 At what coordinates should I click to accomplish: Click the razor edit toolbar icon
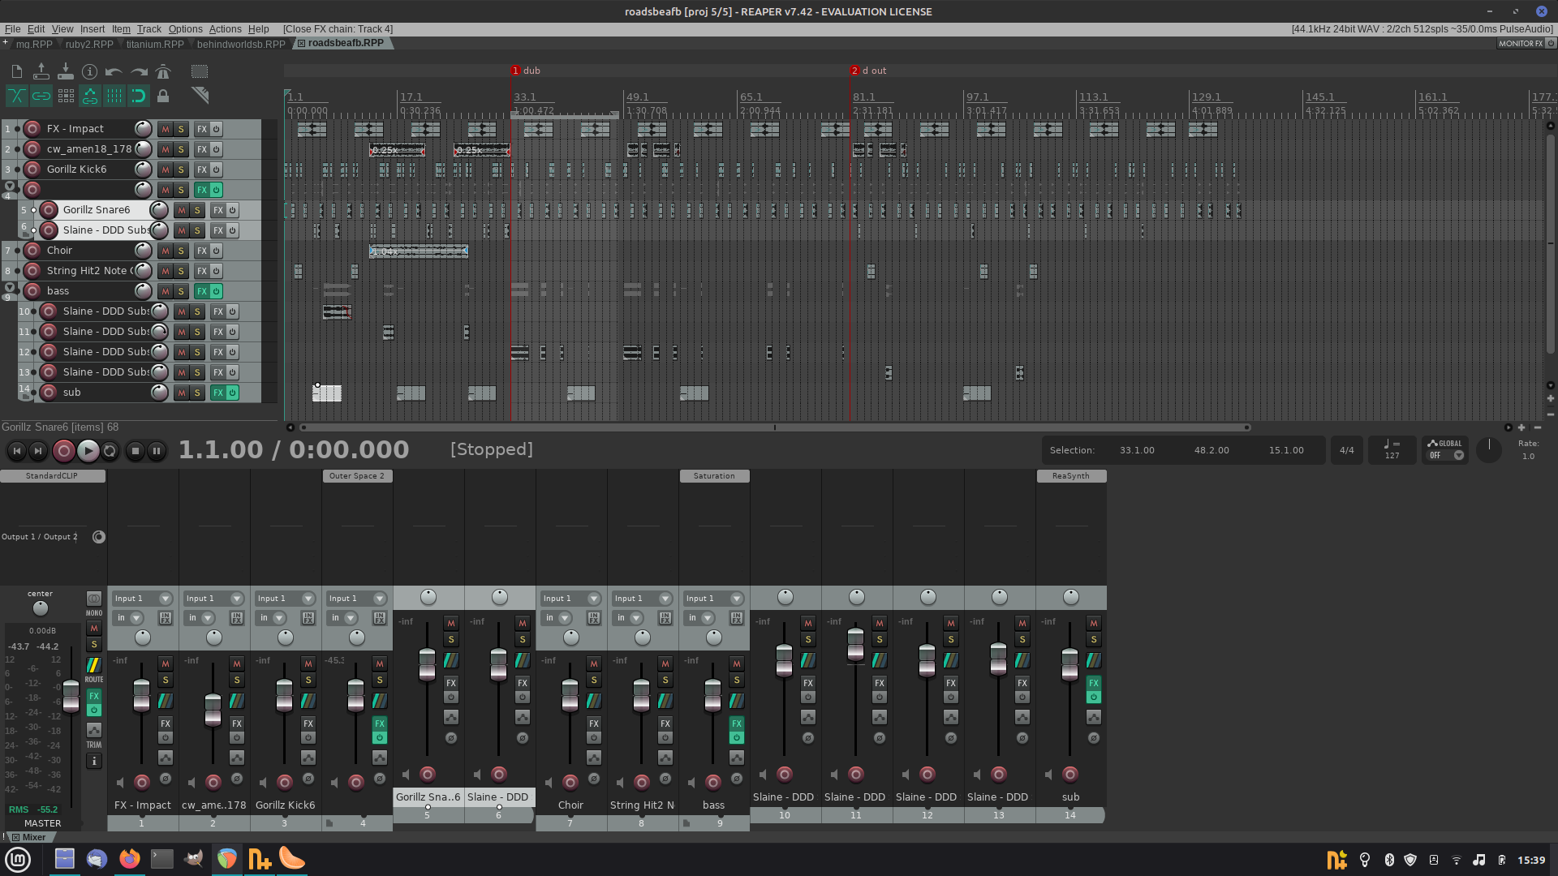[200, 97]
